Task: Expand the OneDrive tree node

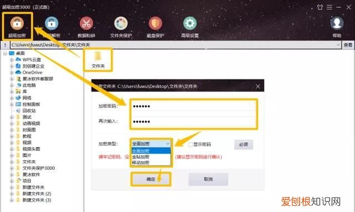Action: (12, 73)
